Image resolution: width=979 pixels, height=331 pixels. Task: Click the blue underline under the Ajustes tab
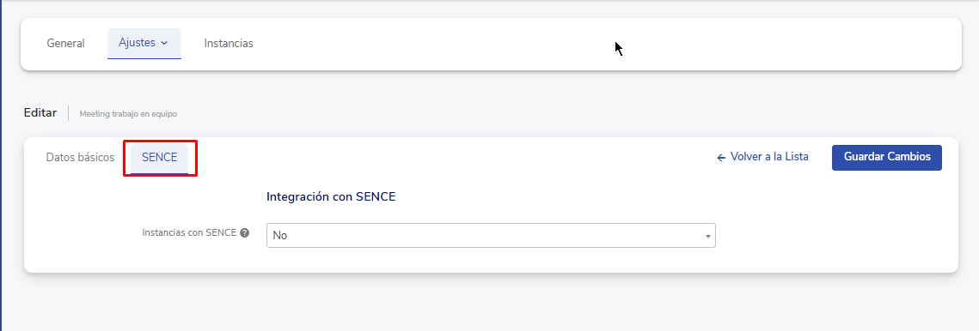tap(144, 58)
